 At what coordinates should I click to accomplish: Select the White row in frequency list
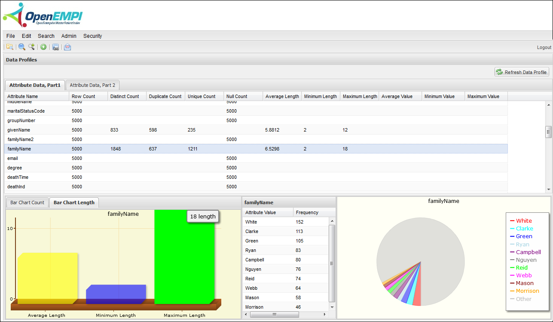286,222
